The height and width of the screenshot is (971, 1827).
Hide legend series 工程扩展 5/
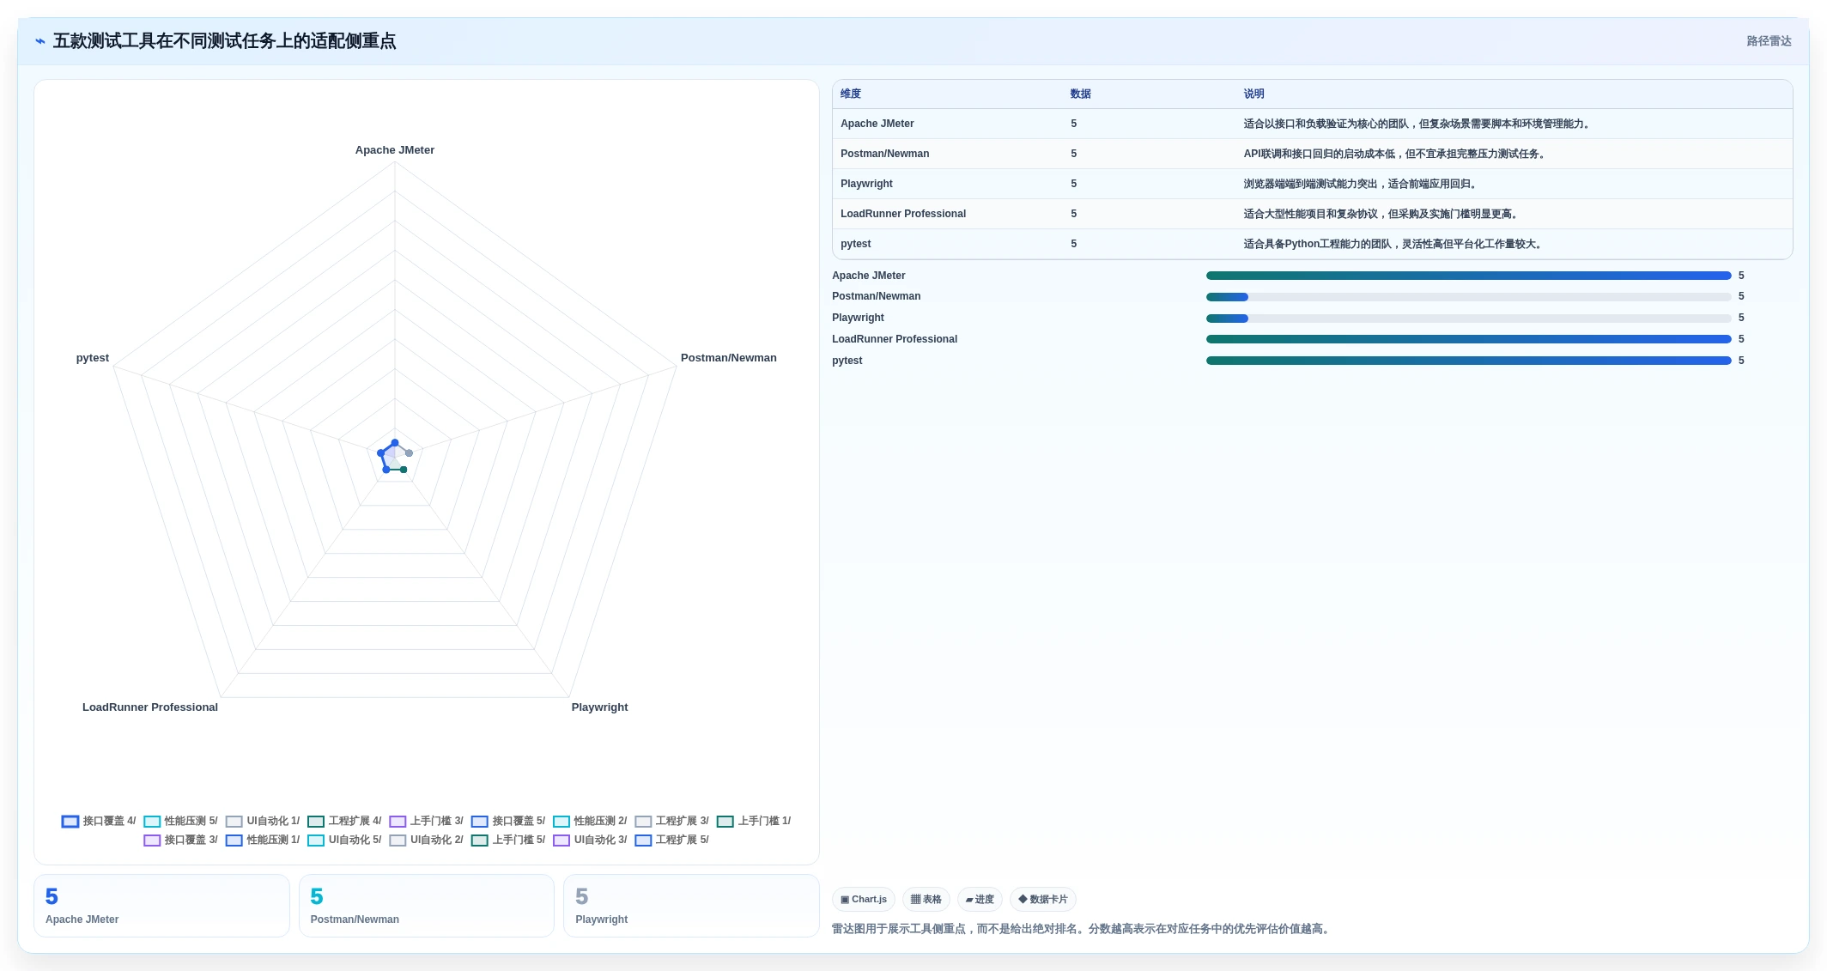671,840
